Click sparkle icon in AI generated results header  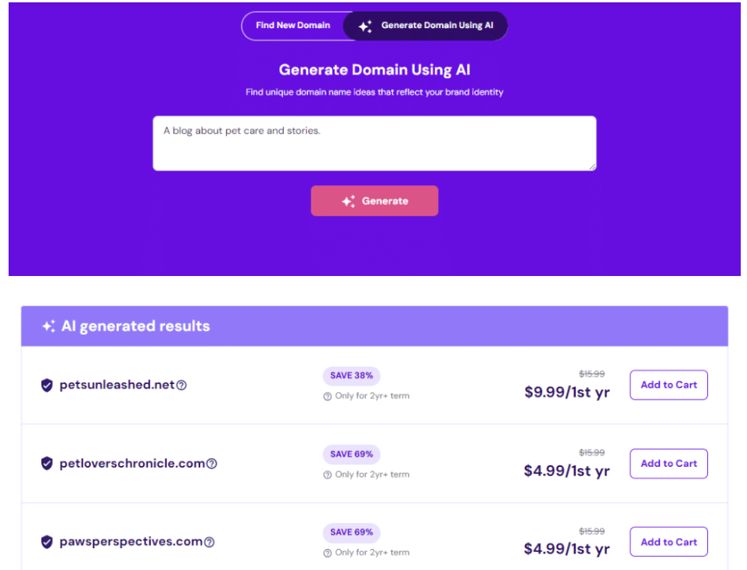pyautogui.click(x=48, y=326)
